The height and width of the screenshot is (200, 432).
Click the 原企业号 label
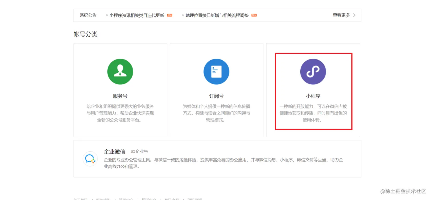(139, 152)
